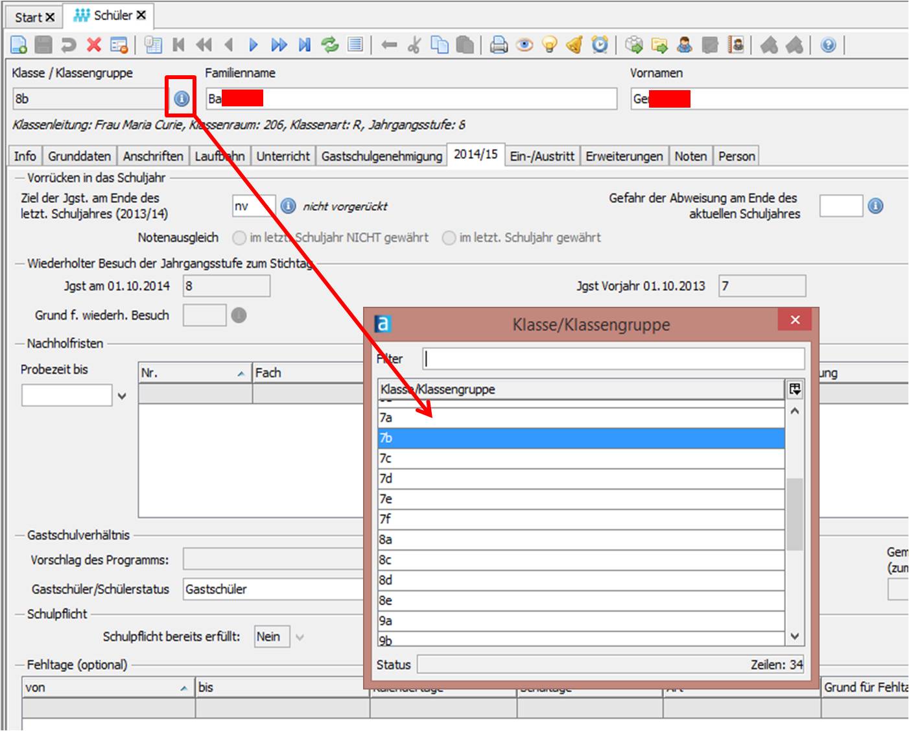Screen dimensions: 909x731
Task: Refresh data with green arrows icon
Action: point(330,45)
